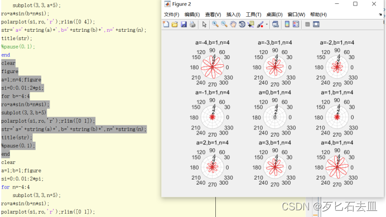This screenshot has height=217, width=386.
Task: Select the Edit Plot arrow tool
Action: (204, 24)
